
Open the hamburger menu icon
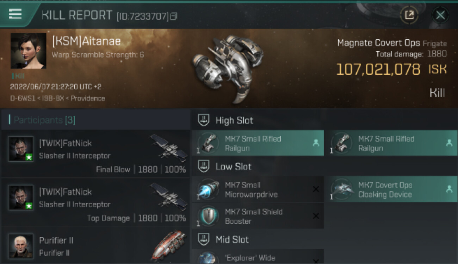click(15, 14)
